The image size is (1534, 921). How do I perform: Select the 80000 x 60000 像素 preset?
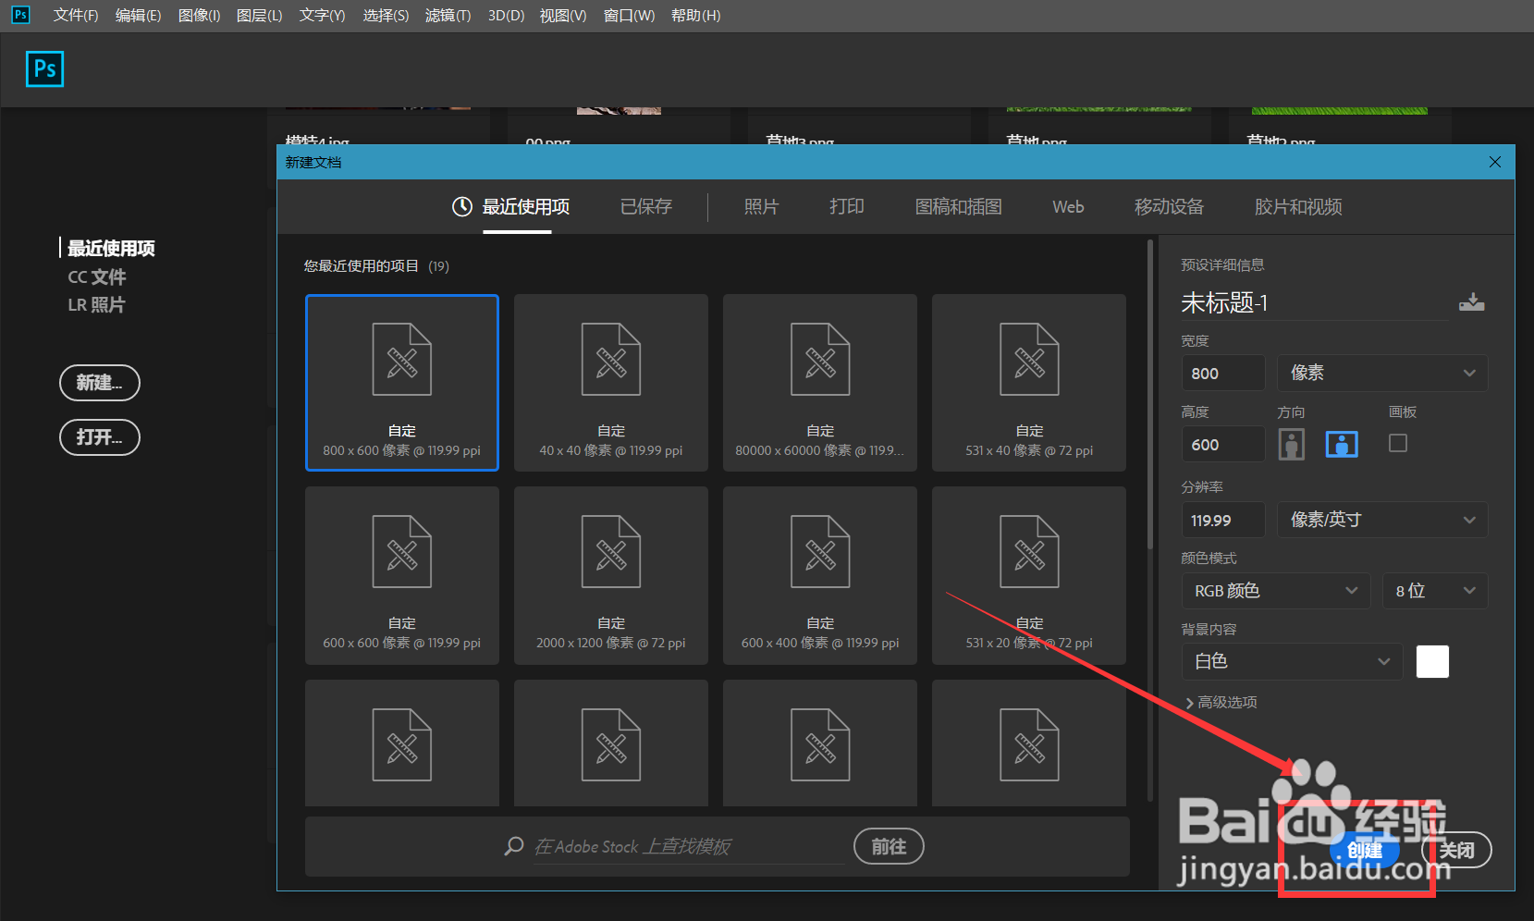point(820,383)
